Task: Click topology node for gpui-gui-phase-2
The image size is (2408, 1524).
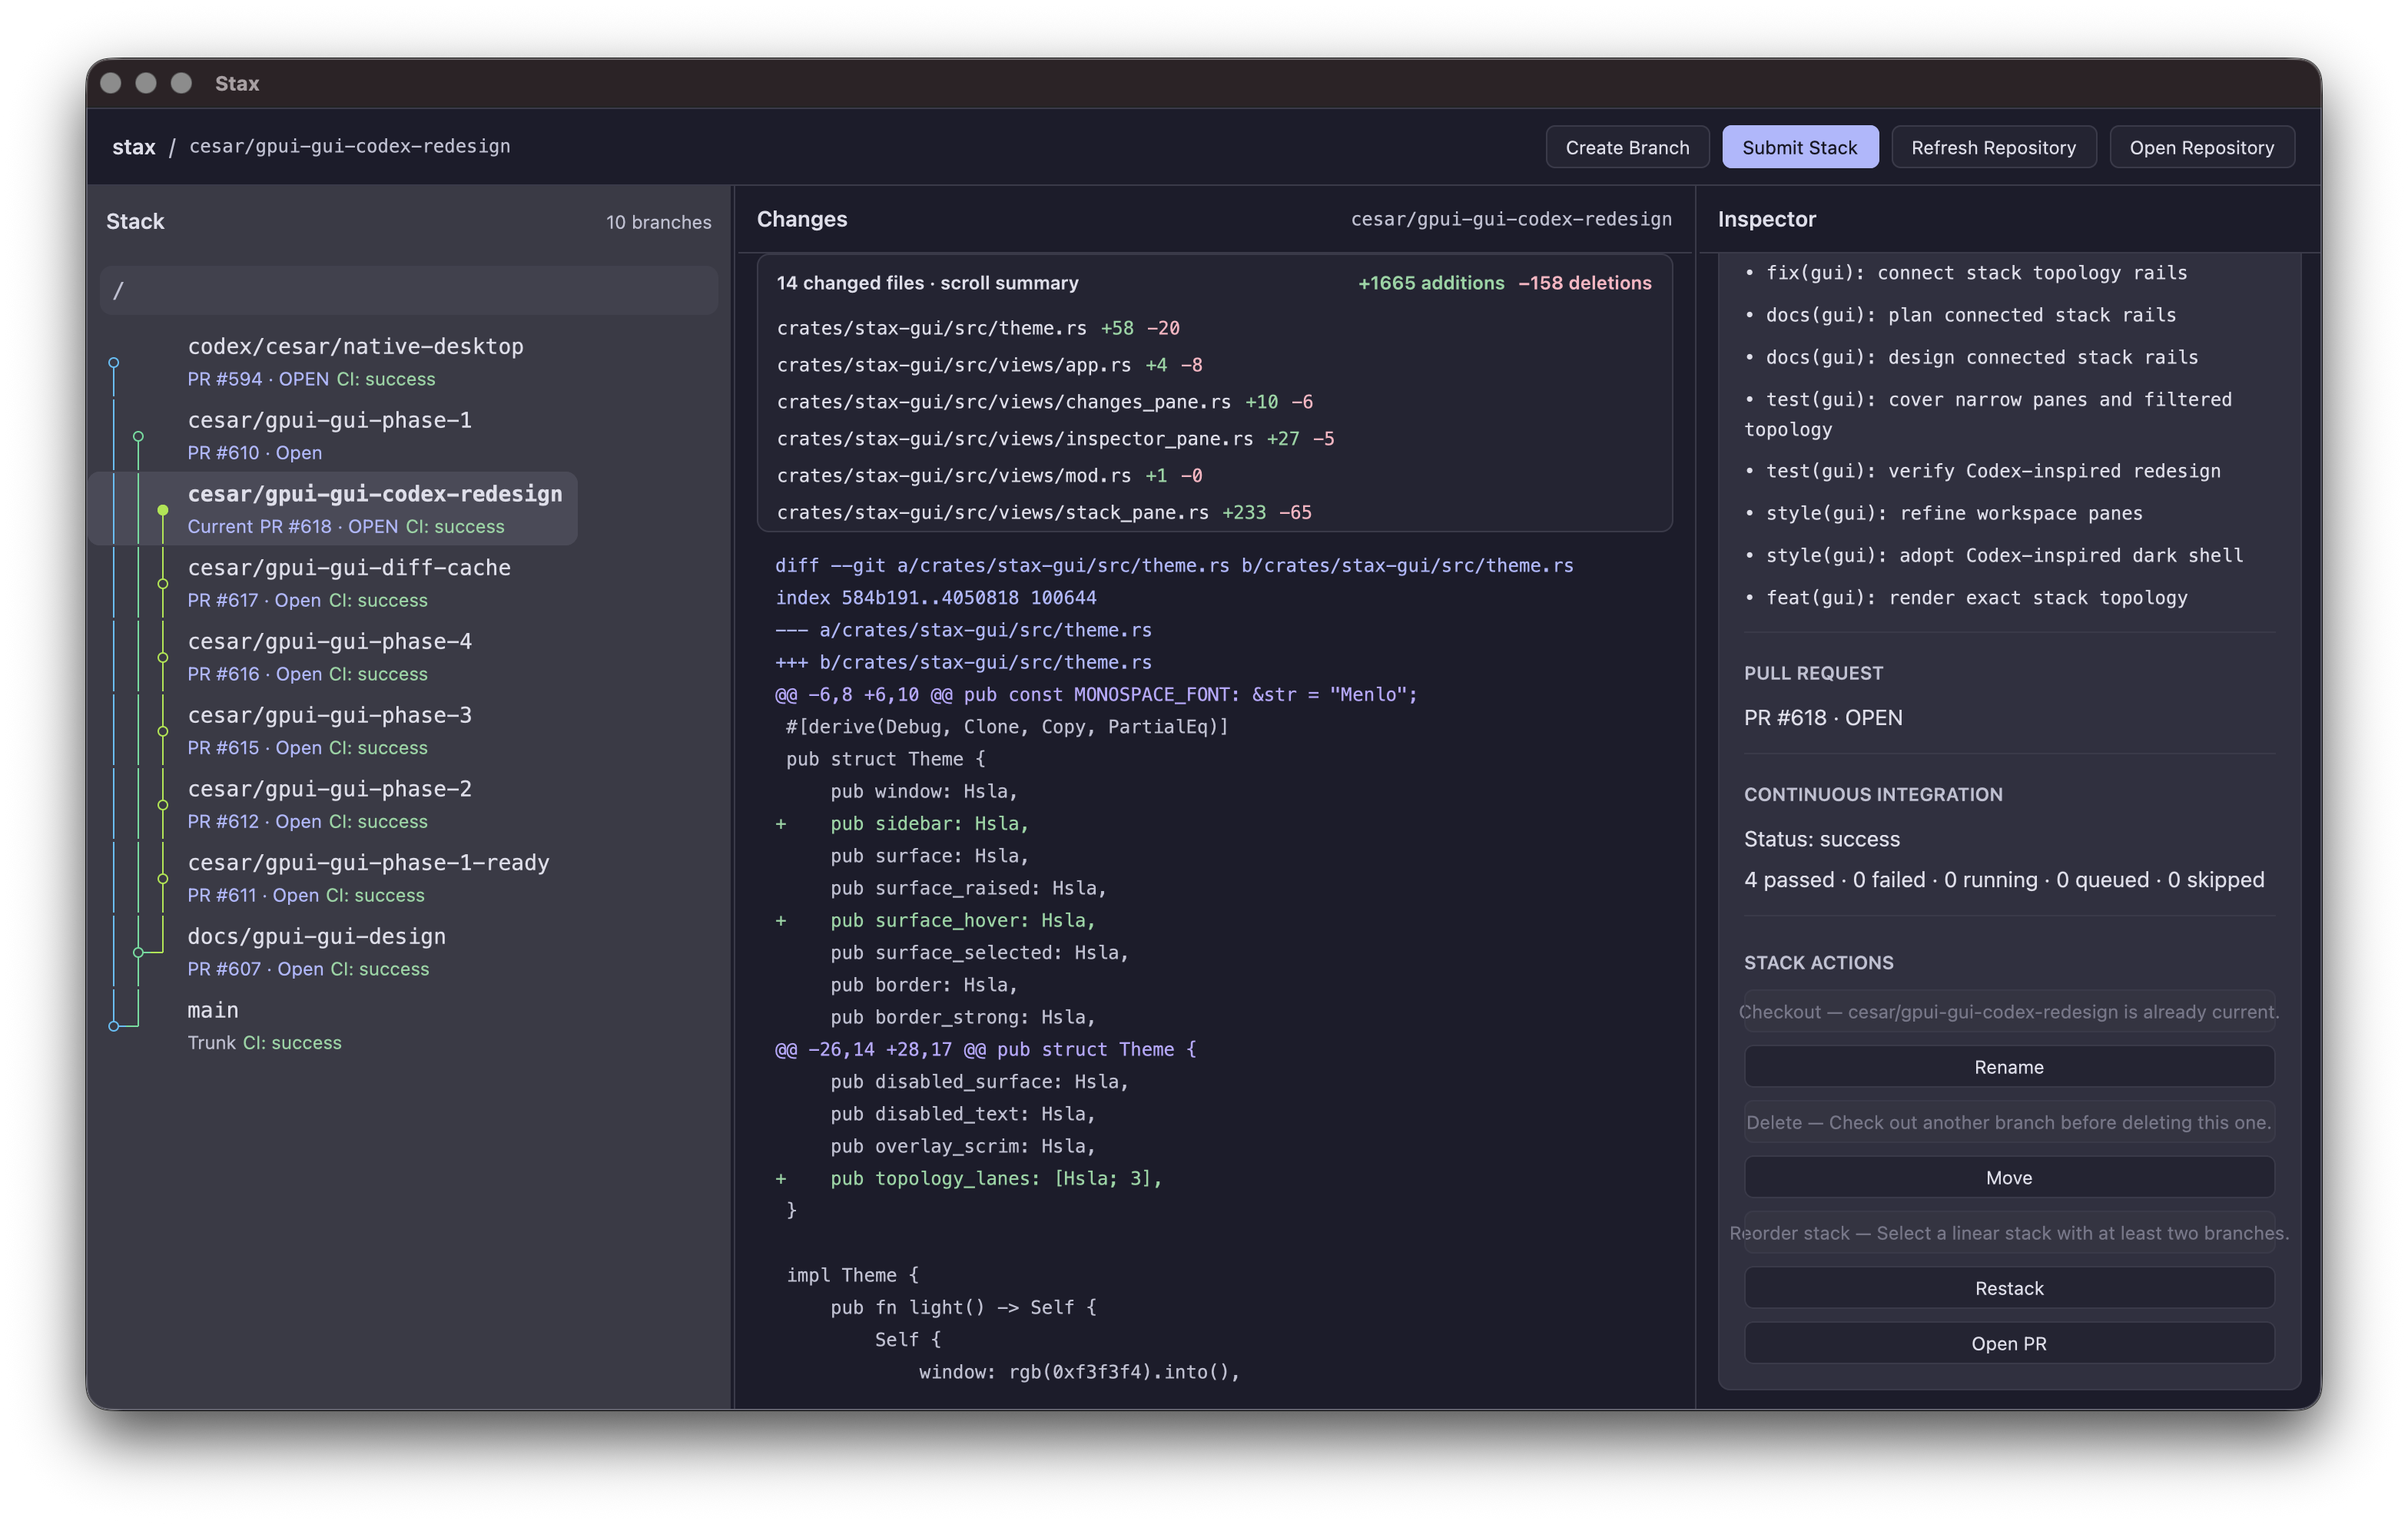Action: (163, 805)
